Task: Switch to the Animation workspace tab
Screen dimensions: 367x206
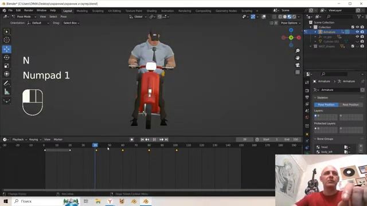Action: click(x=167, y=11)
